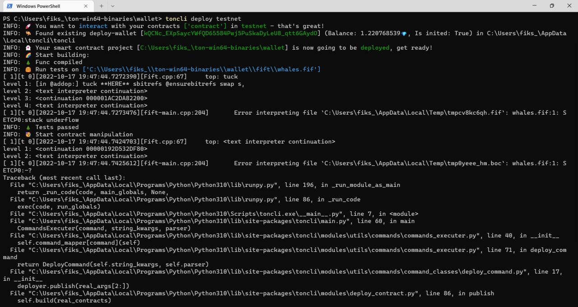Click the PowerShell icon in the tab

click(x=9, y=6)
